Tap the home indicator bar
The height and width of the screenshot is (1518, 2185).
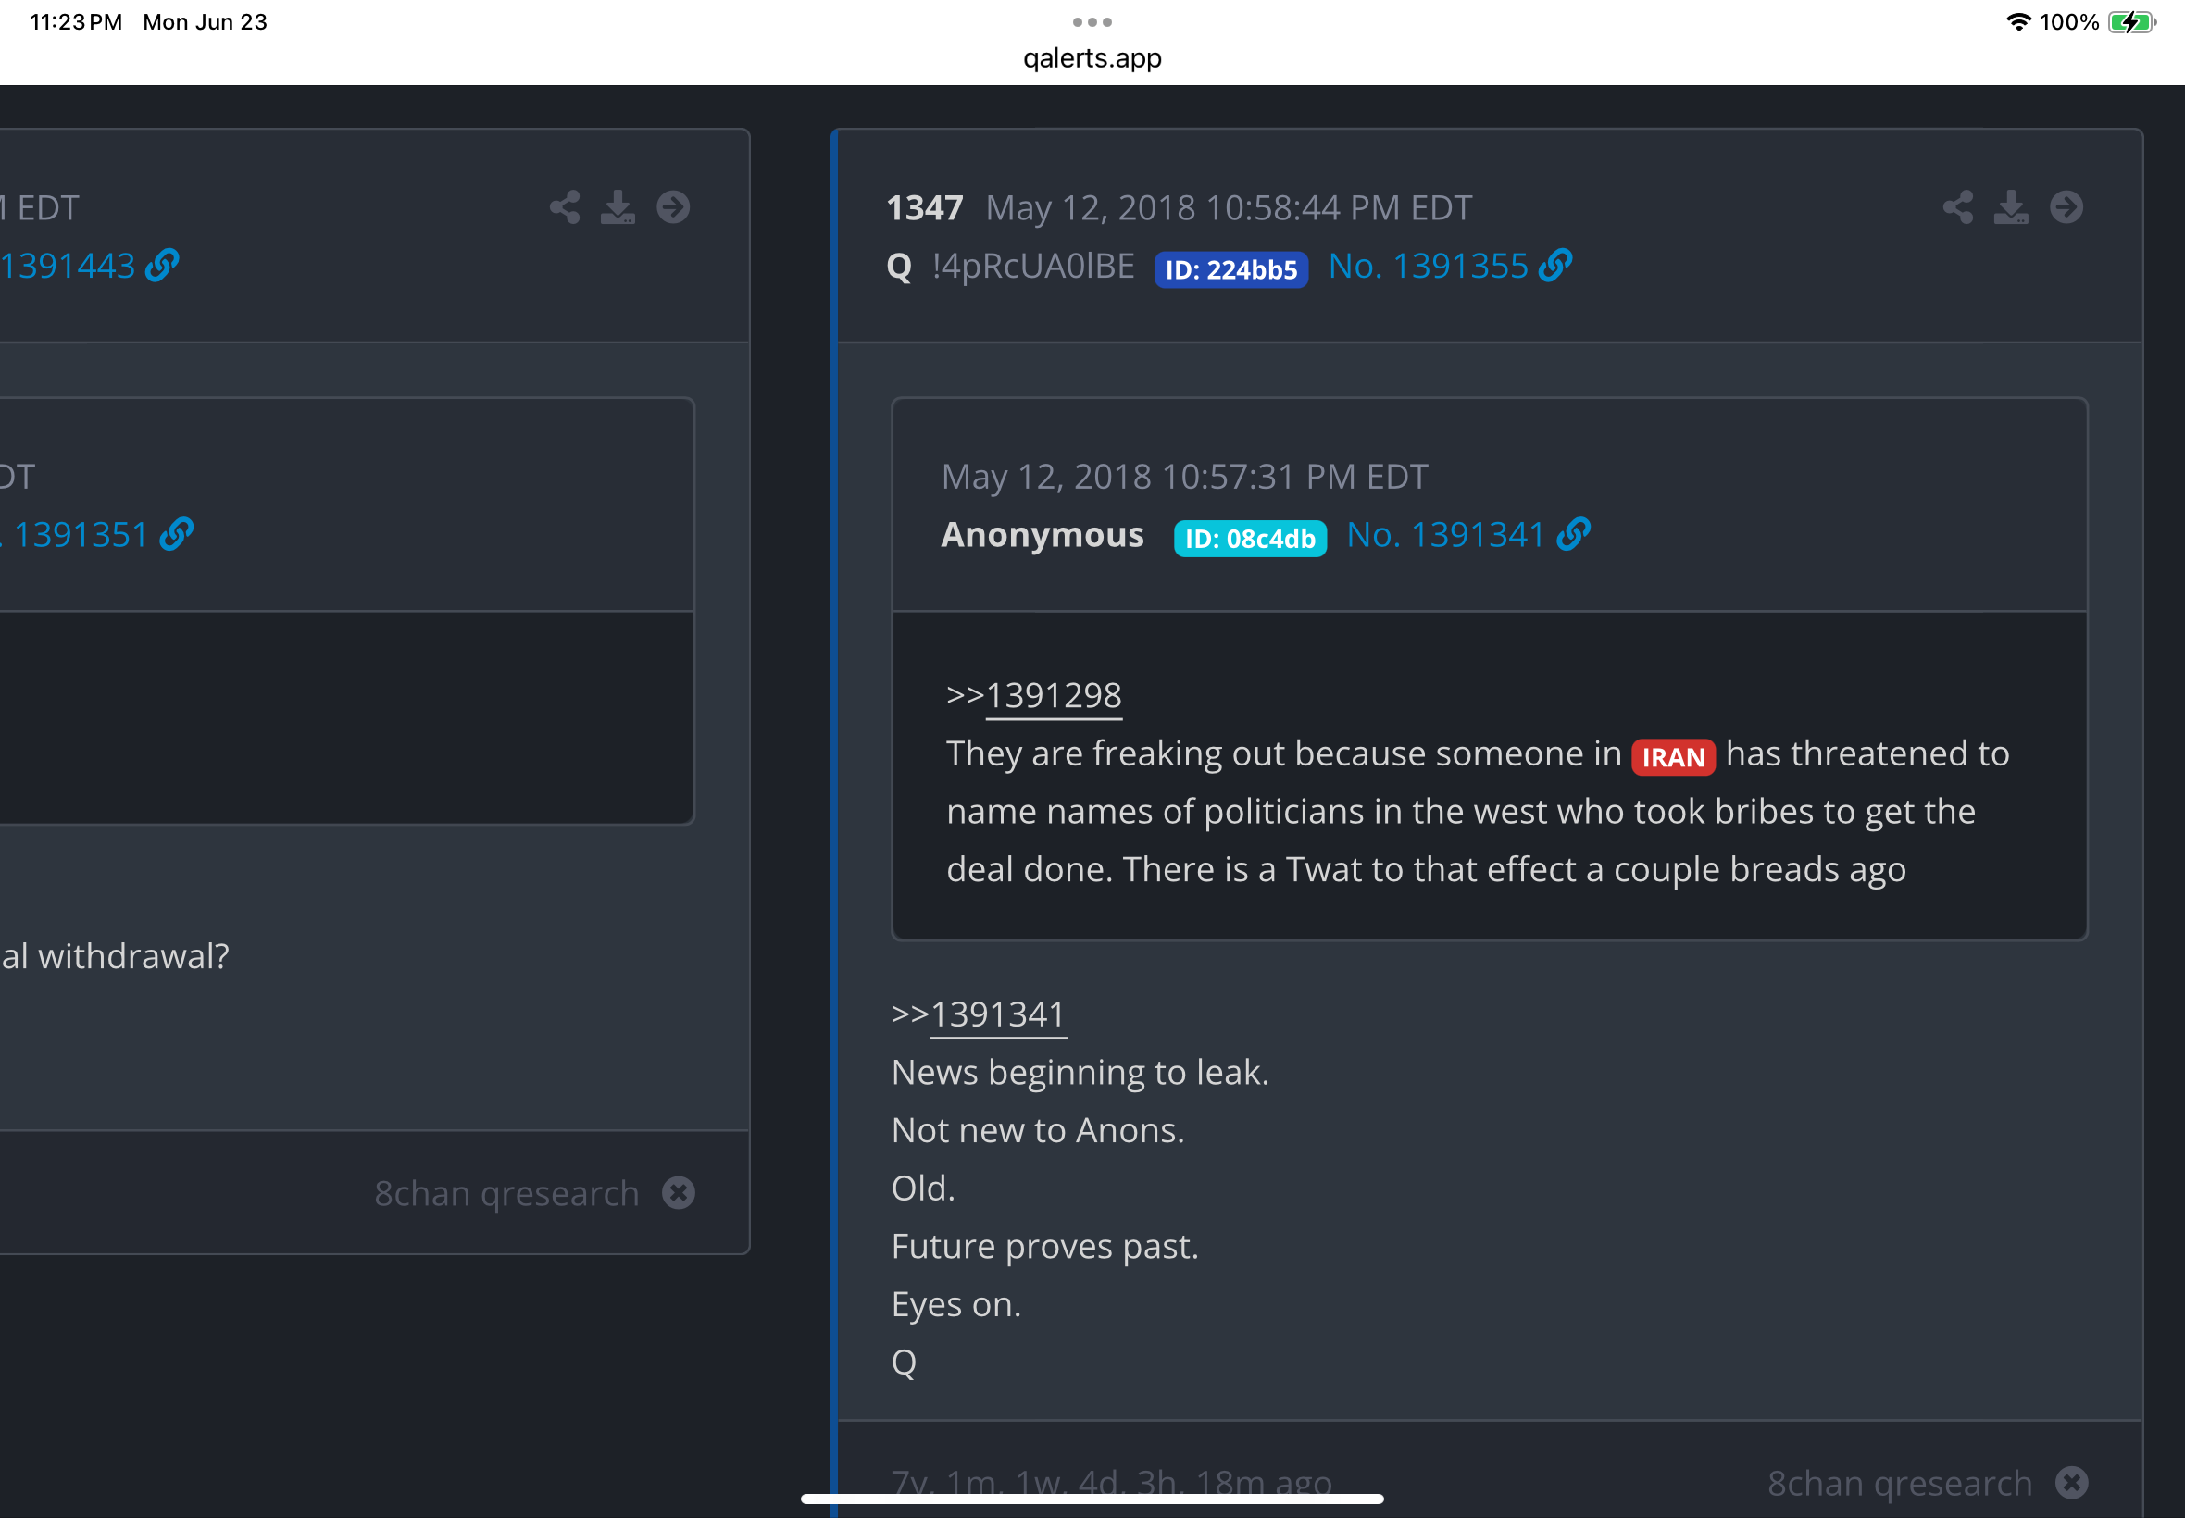click(x=1092, y=1499)
